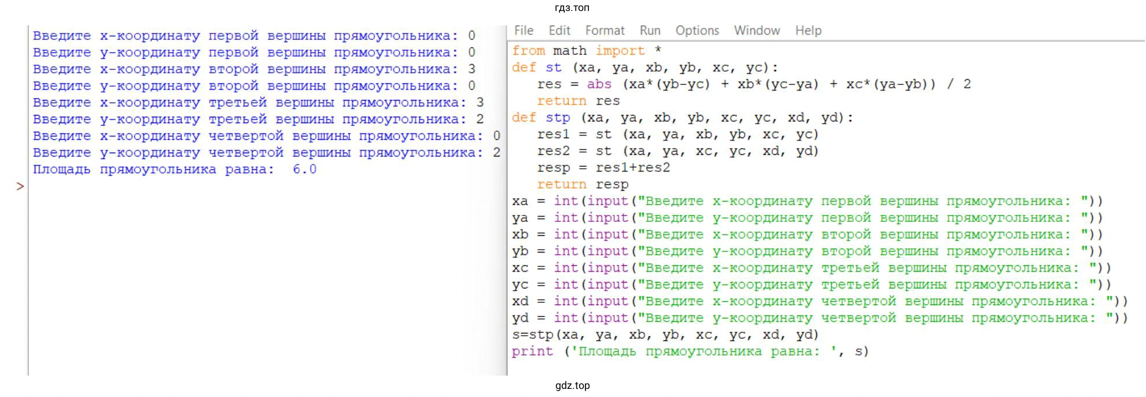Click shell line 'y-координату третьей вершины'
The image size is (1146, 397).
258,120
